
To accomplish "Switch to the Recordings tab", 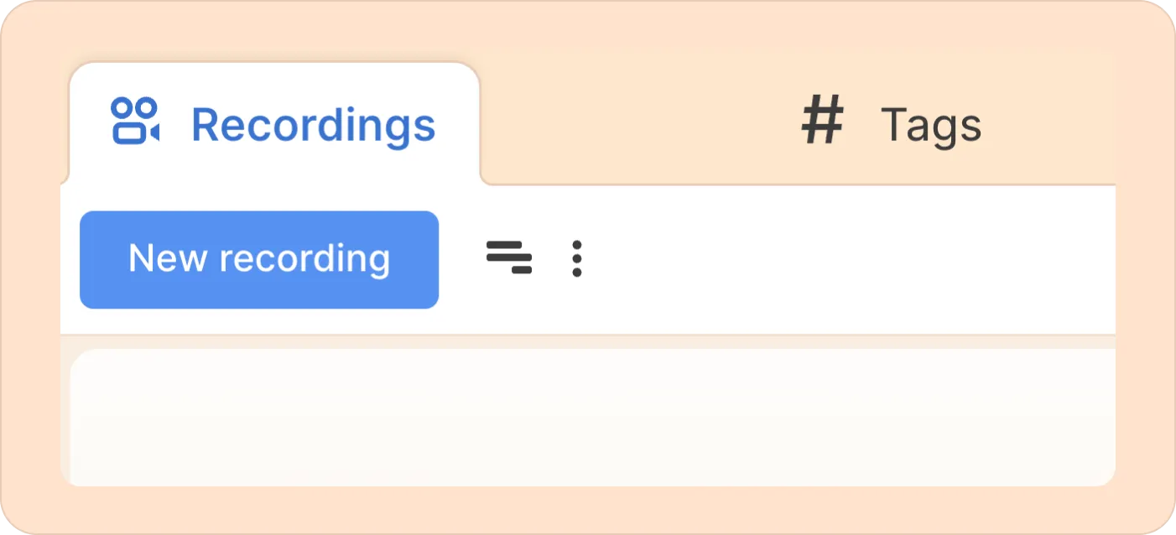I will [x=274, y=123].
